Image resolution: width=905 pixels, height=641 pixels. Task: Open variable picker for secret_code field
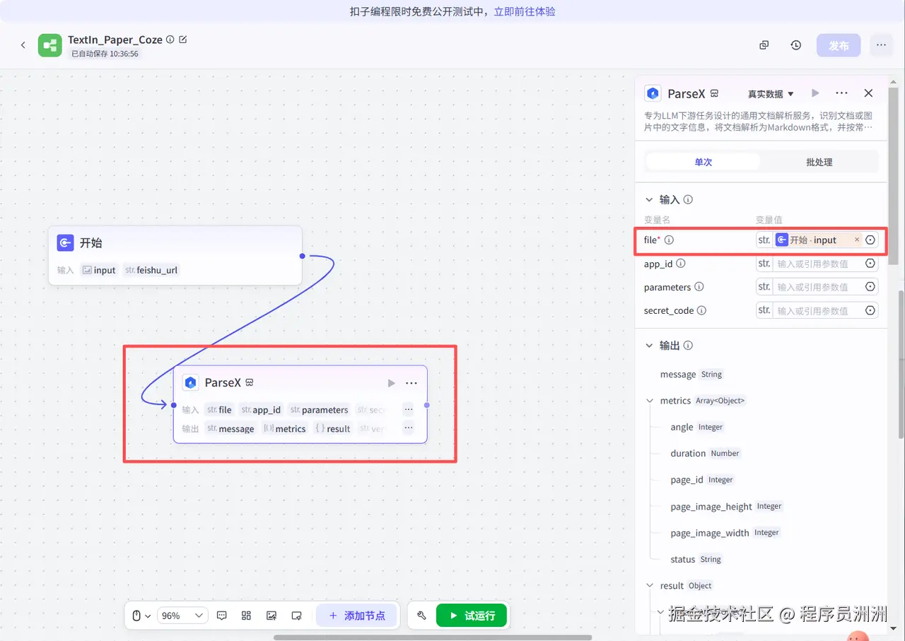point(870,310)
